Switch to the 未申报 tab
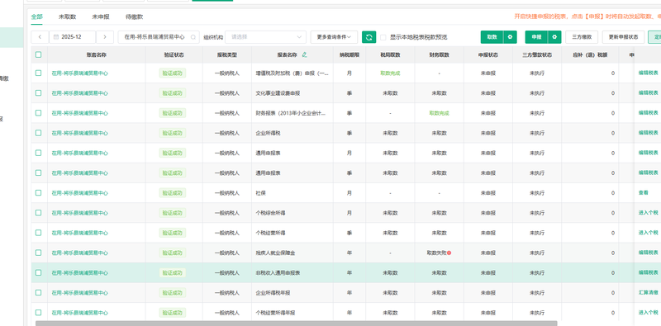Viewport: 661px width, 326px height. 101,17
